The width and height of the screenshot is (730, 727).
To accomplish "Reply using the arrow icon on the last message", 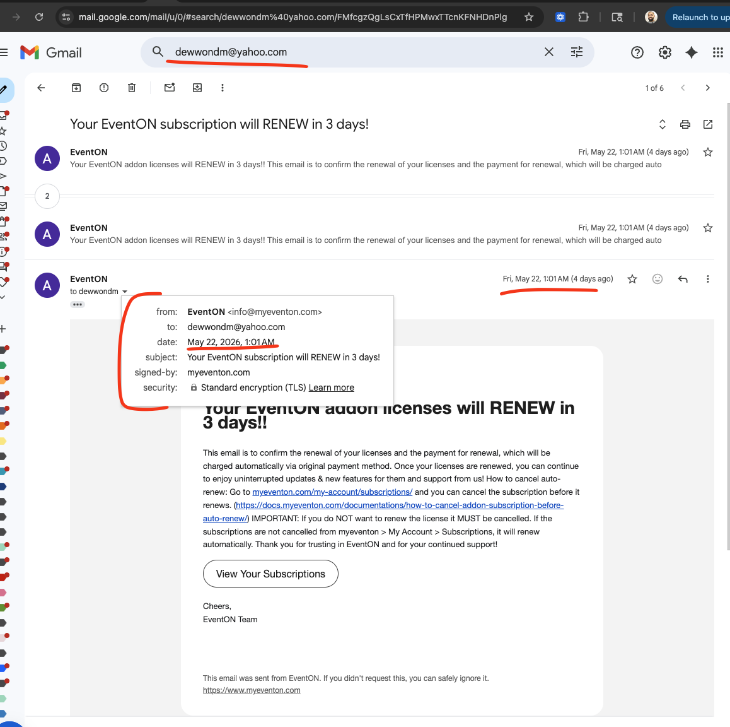I will [683, 279].
